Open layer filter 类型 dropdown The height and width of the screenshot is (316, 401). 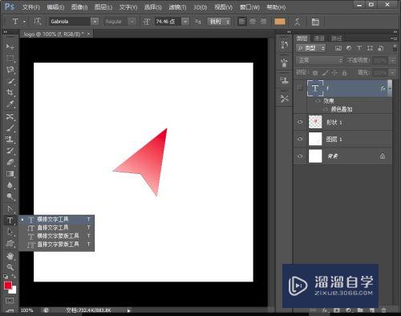[x=310, y=48]
